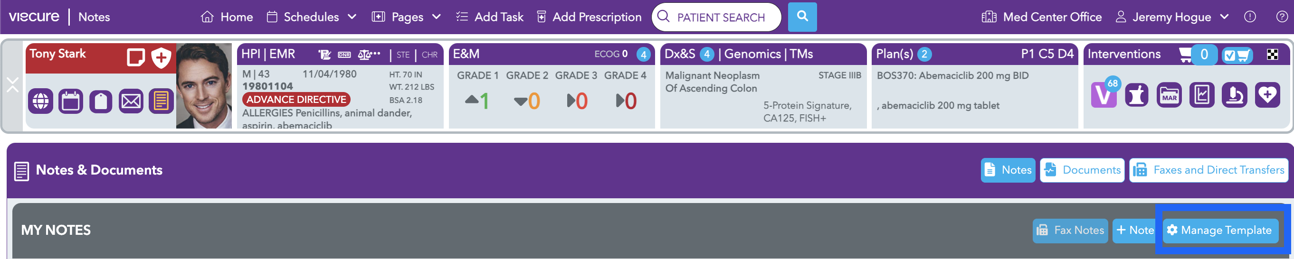This screenshot has width=1294, height=259.
Task: Open the patient calendar icon
Action: (x=71, y=101)
